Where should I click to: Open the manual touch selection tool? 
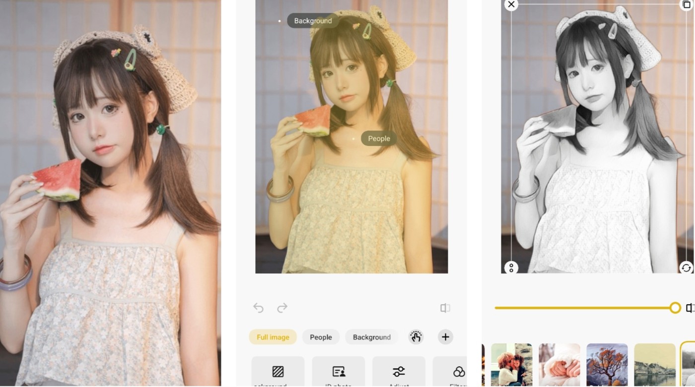[x=416, y=337]
